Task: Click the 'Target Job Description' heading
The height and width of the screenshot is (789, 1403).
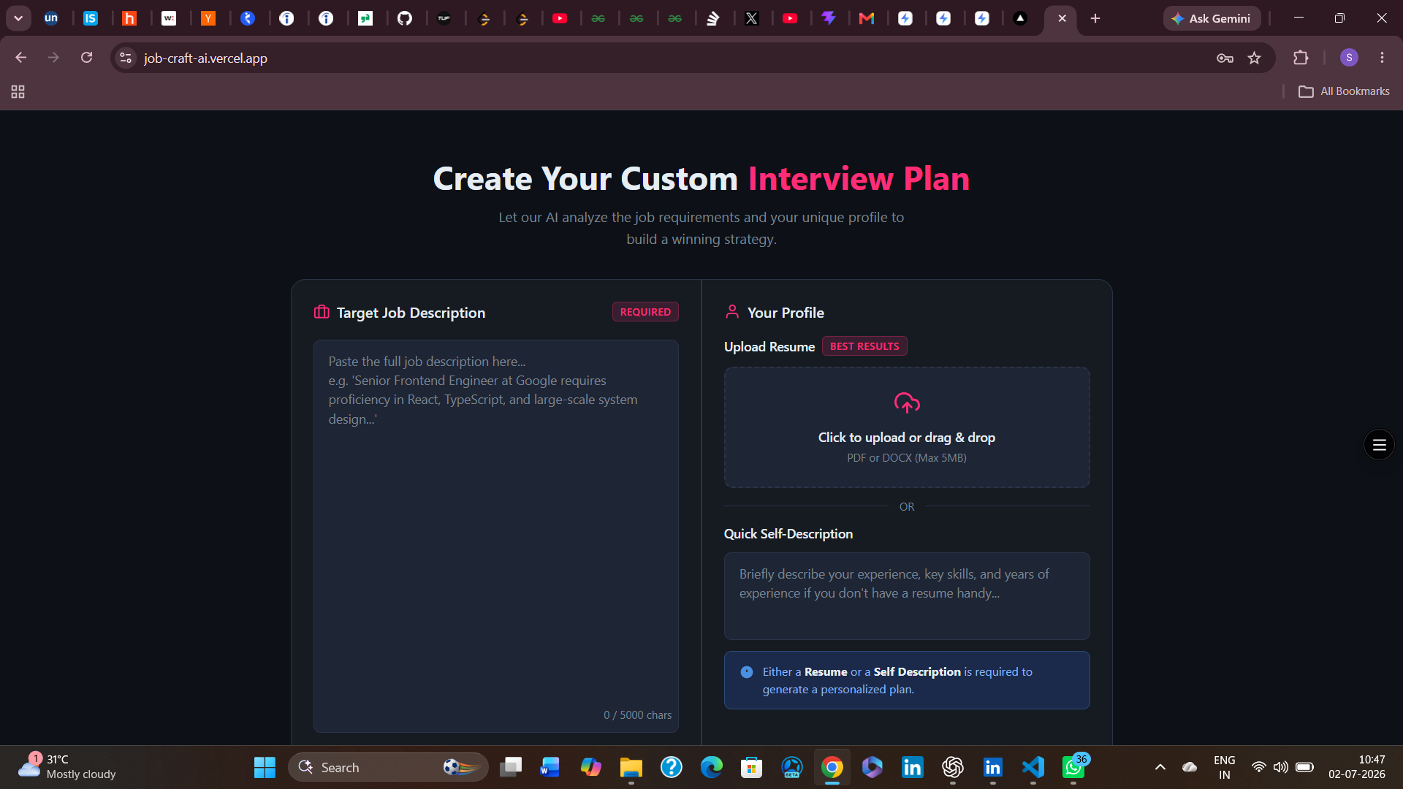Action: (411, 313)
